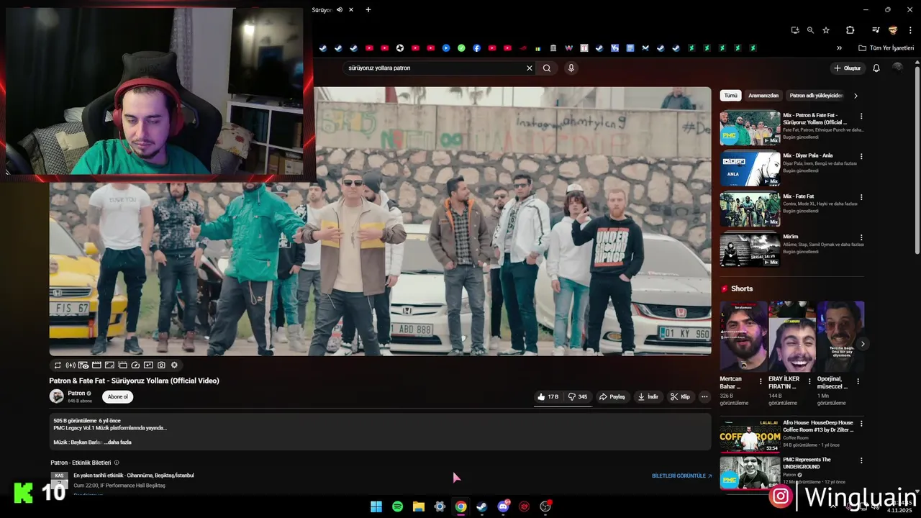Open options for Mix - Fate Fat
The width and height of the screenshot is (921, 518).
pos(861,197)
